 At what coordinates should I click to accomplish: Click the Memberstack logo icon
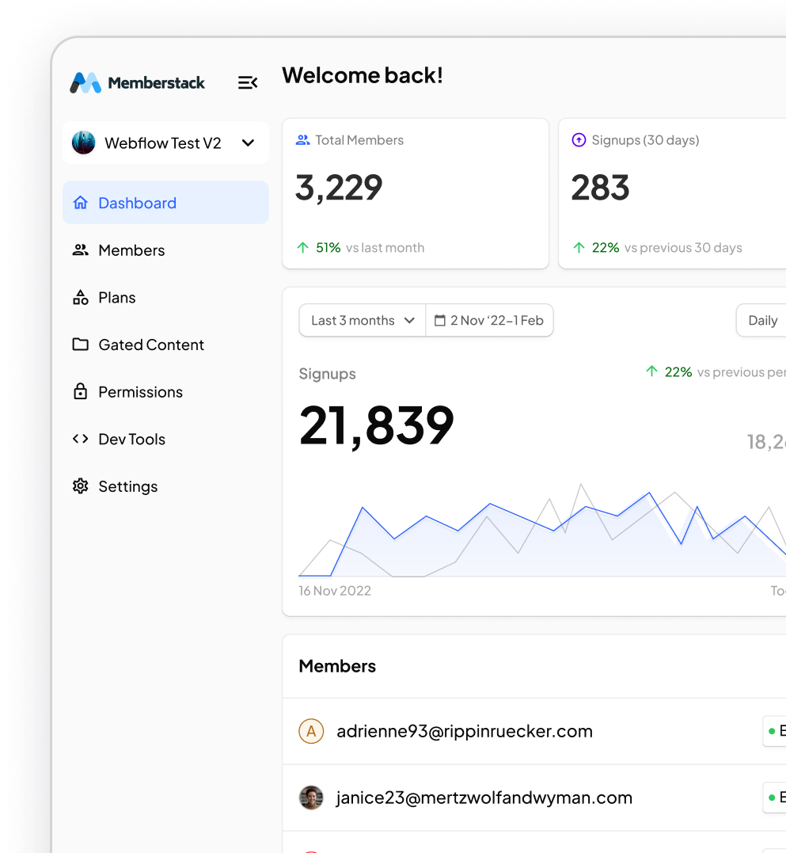(x=85, y=83)
